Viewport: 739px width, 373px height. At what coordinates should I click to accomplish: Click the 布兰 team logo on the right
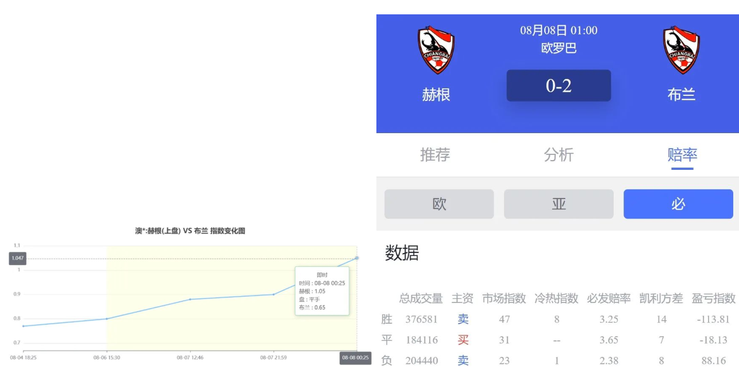681,50
